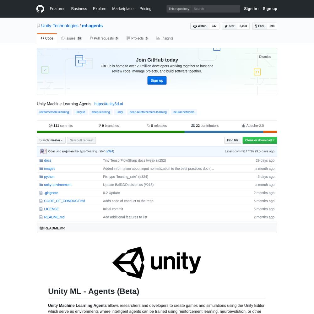This screenshot has height=314, width=314.
Task: Click the New pull request button
Action: (82, 140)
